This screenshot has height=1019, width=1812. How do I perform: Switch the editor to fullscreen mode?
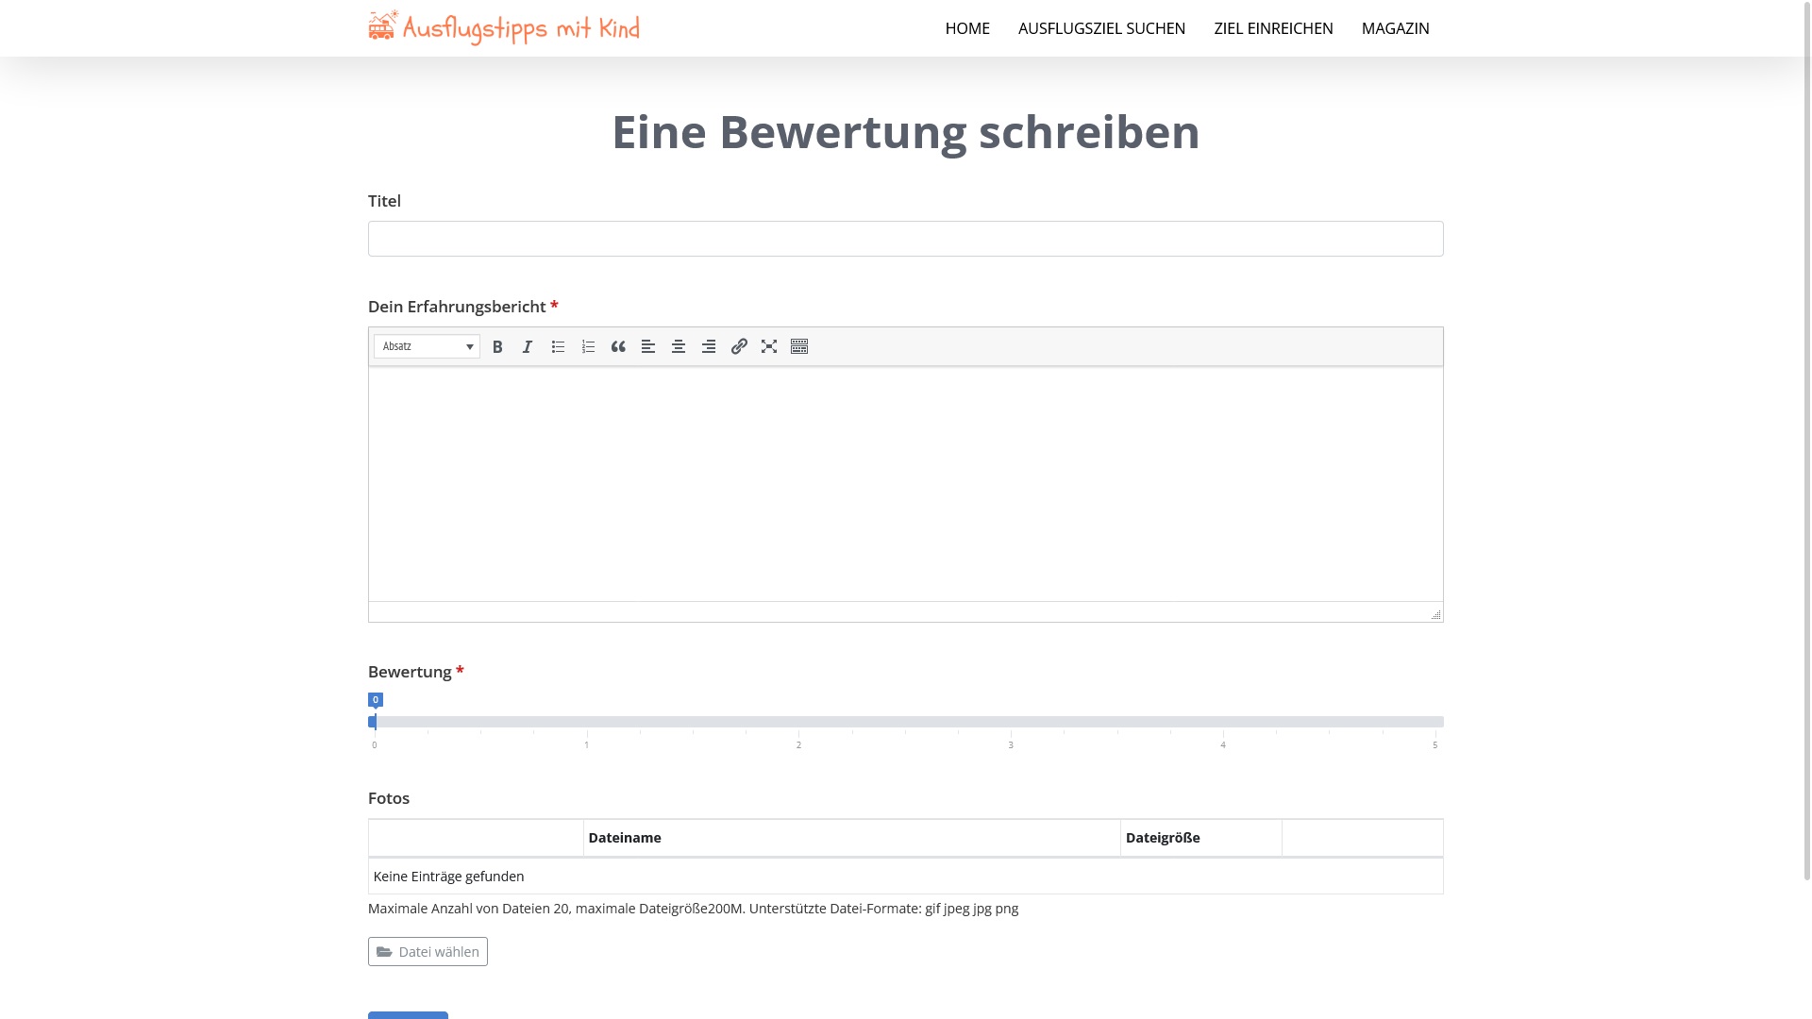pos(769,347)
